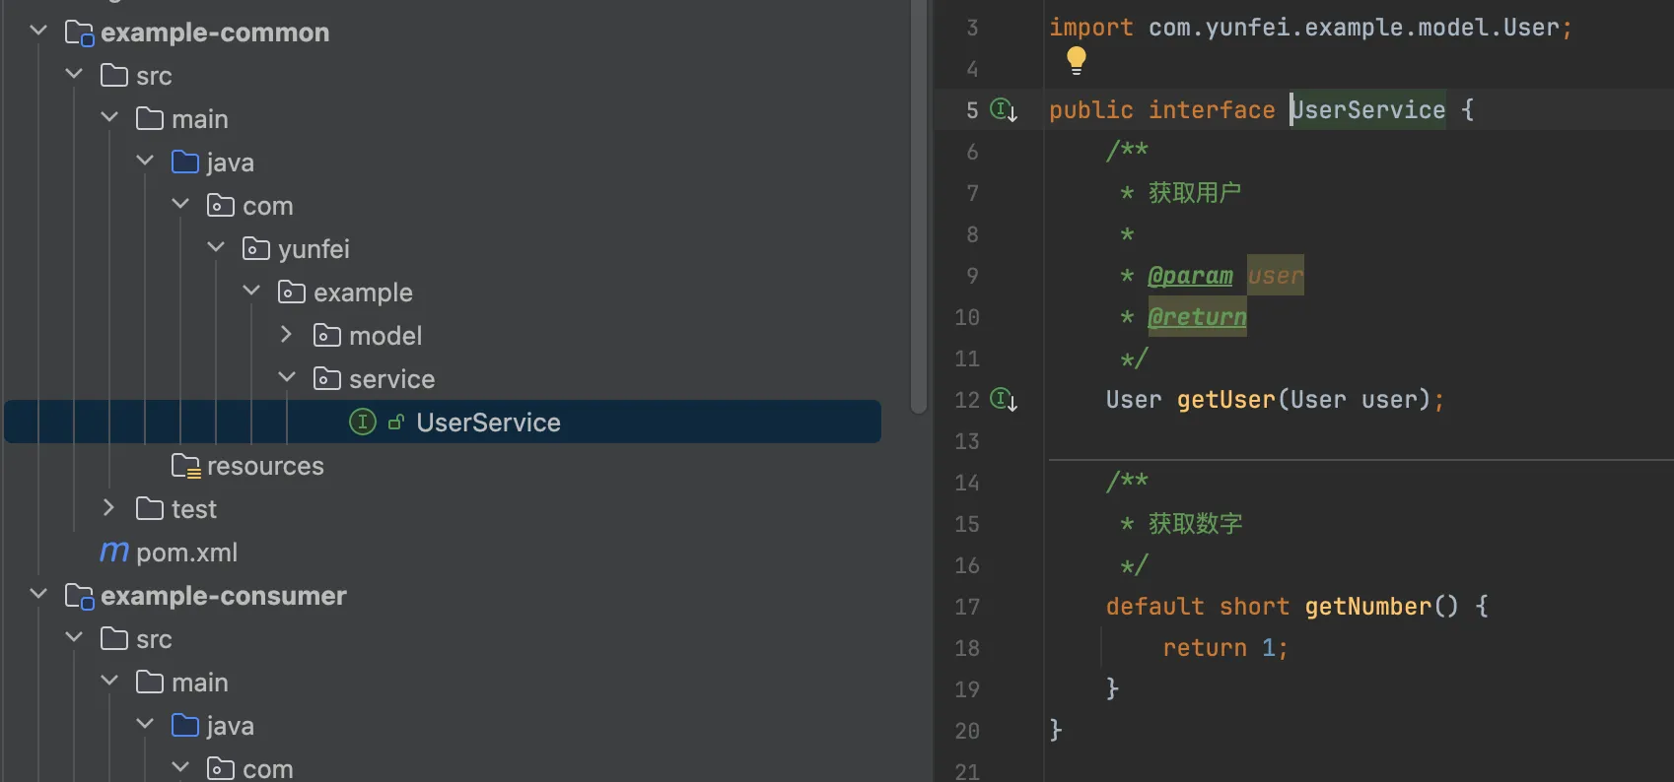Viewport: 1674px width, 782px height.
Task: Collapse the main folder under example-common
Action: coord(109,117)
